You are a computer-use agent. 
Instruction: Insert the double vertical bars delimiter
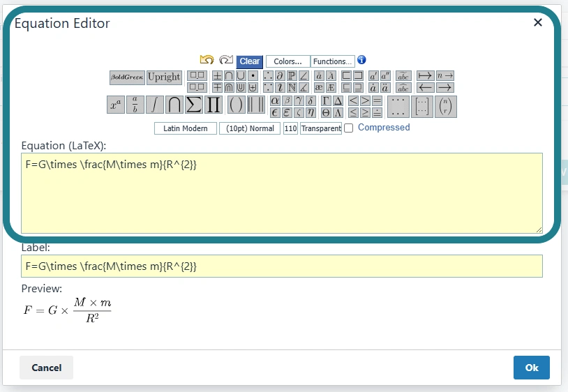(x=256, y=105)
